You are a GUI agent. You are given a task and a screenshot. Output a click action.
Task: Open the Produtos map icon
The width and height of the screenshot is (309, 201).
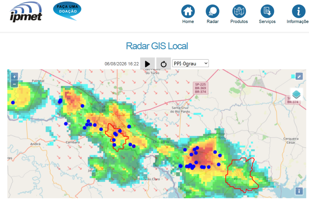(239, 11)
